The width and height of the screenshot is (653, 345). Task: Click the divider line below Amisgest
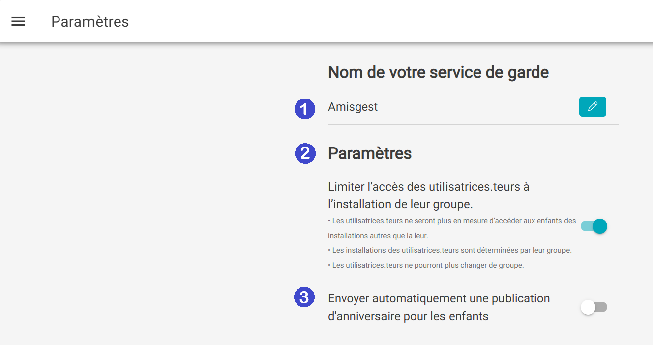(473, 124)
